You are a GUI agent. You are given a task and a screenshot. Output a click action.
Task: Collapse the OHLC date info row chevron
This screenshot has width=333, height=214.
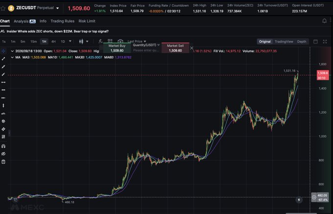click(12, 51)
